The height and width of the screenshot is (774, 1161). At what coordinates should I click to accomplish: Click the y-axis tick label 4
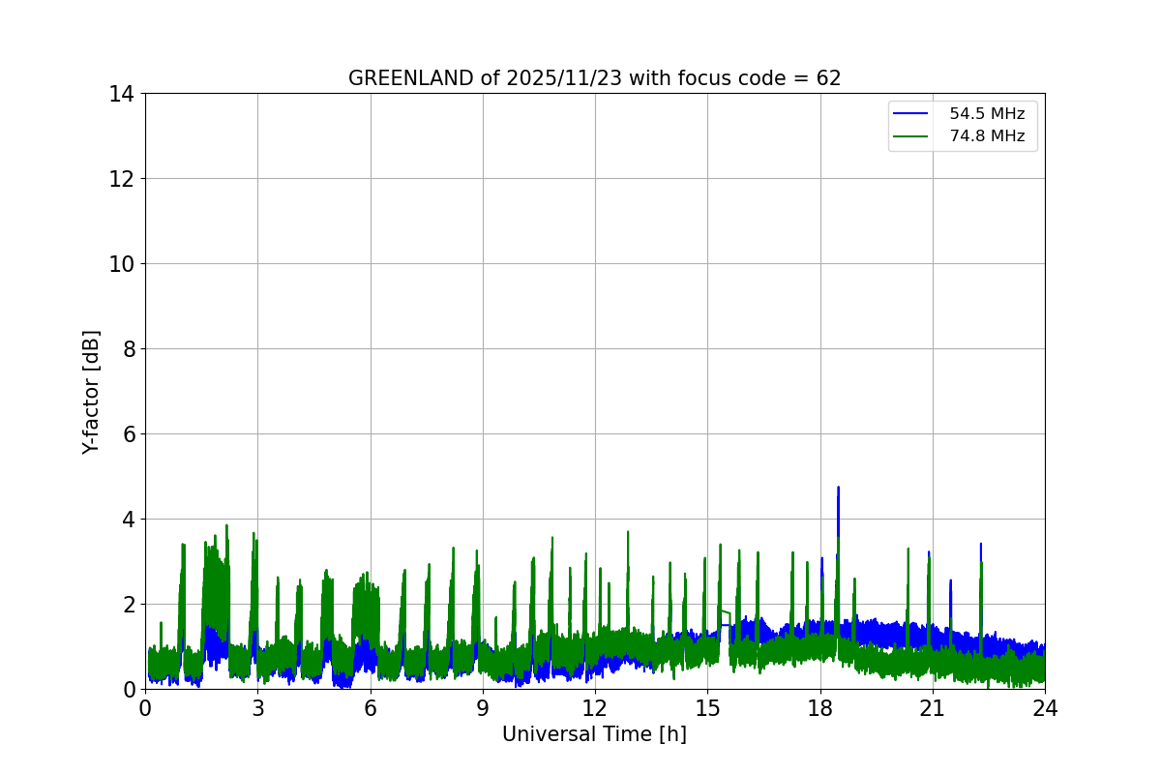pos(128,520)
